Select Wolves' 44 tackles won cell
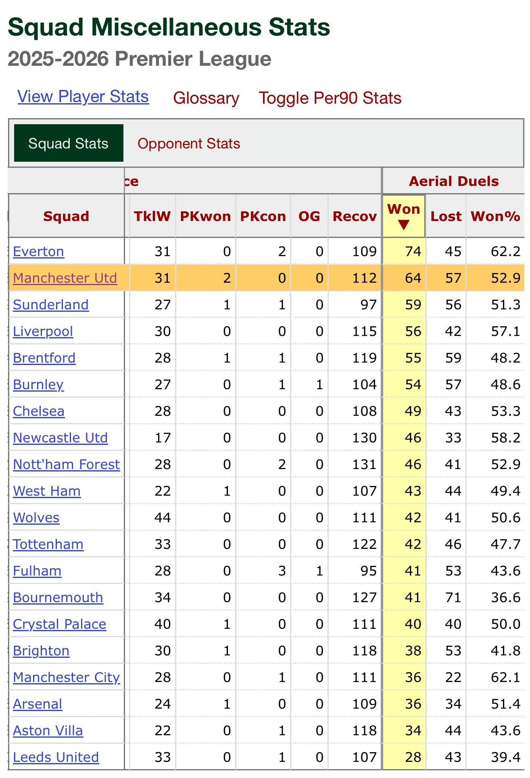The height and width of the screenshot is (778, 530). [152, 517]
